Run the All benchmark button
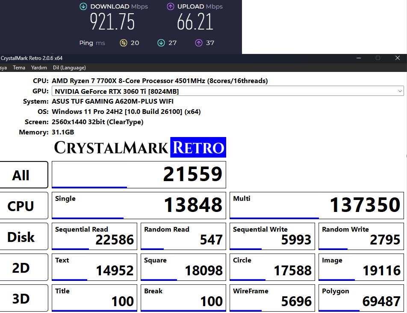407x313 pixels. pos(24,175)
